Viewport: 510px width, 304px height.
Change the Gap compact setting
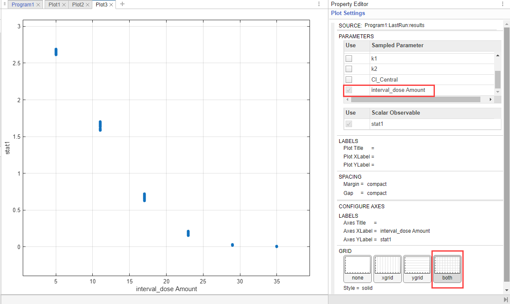(x=377, y=193)
